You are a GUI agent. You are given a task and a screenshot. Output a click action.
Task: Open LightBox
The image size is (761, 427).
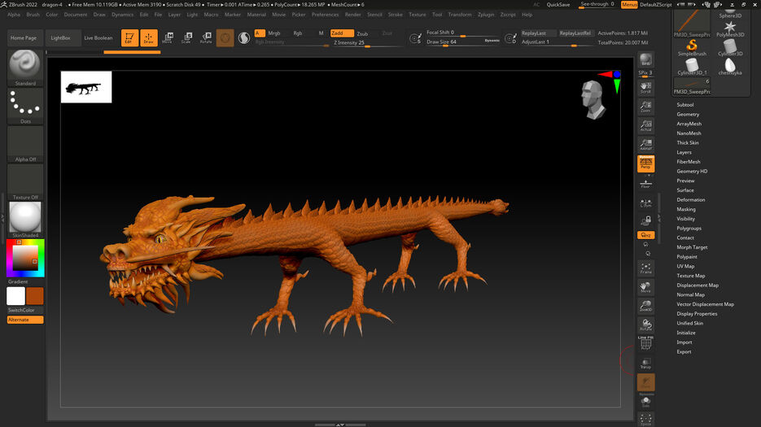[61, 38]
